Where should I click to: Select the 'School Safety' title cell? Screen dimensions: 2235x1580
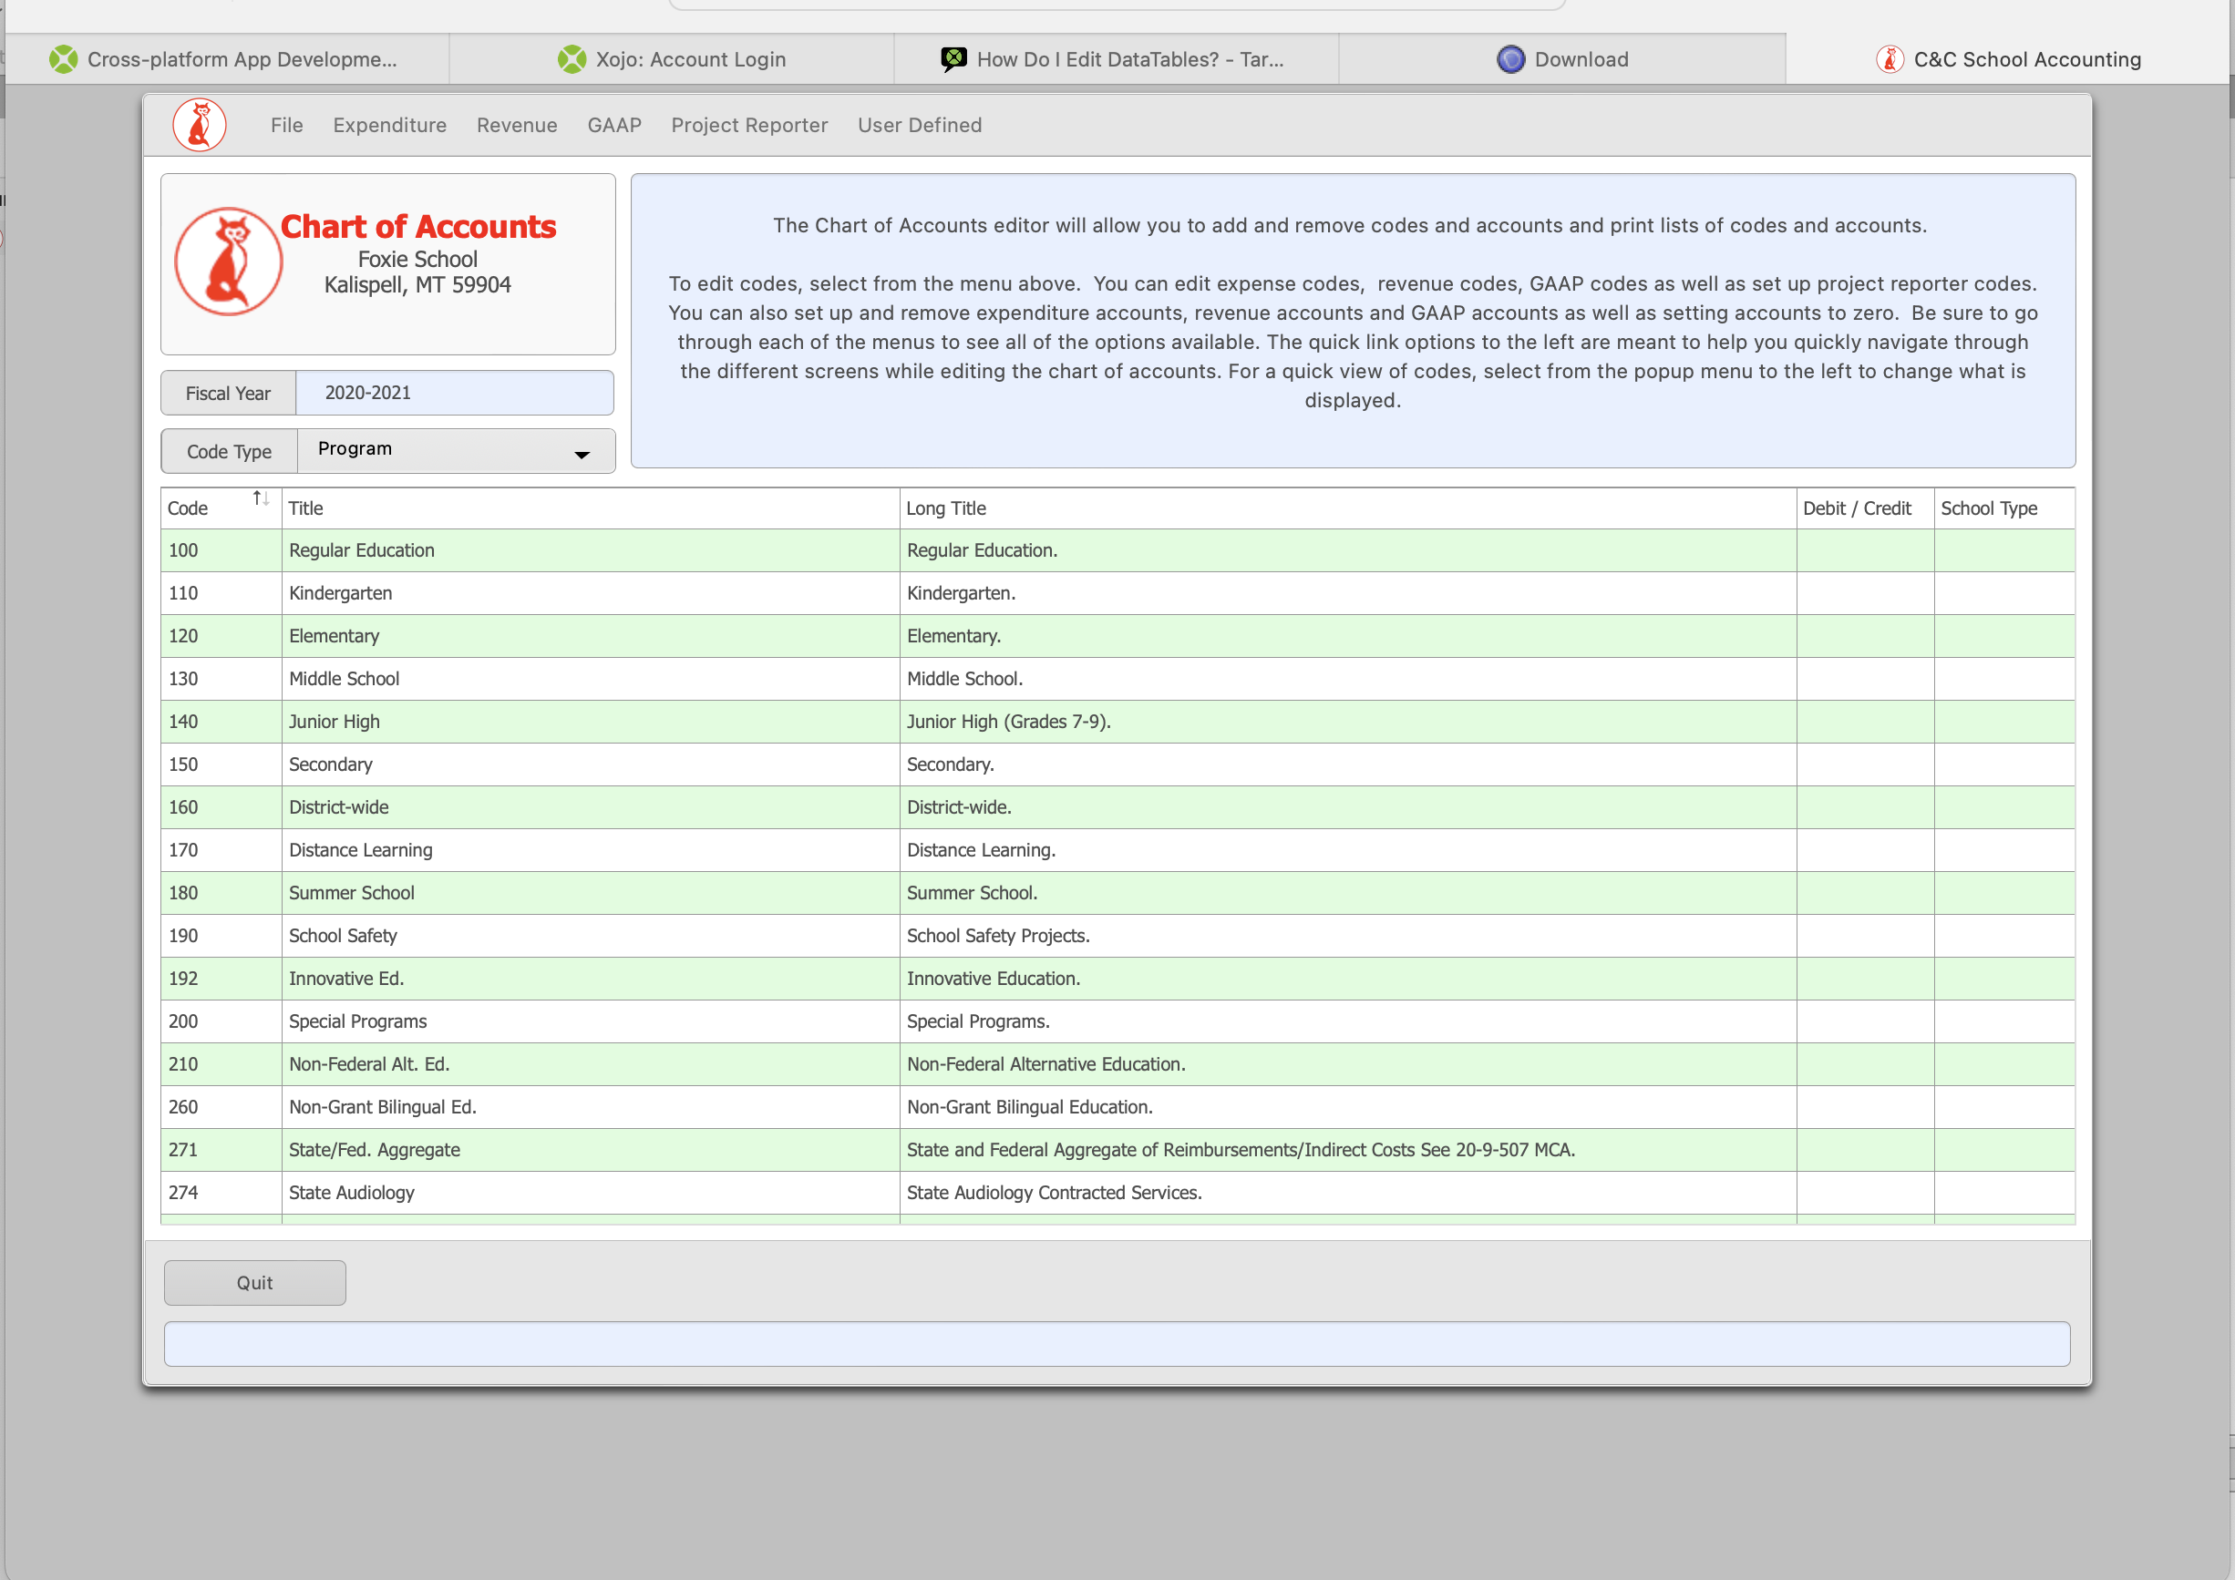pos(591,936)
